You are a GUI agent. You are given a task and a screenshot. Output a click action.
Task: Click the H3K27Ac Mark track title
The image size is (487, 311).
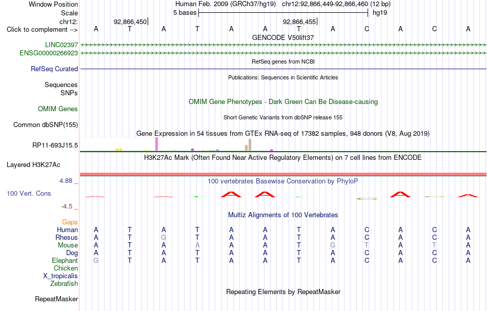(283, 158)
